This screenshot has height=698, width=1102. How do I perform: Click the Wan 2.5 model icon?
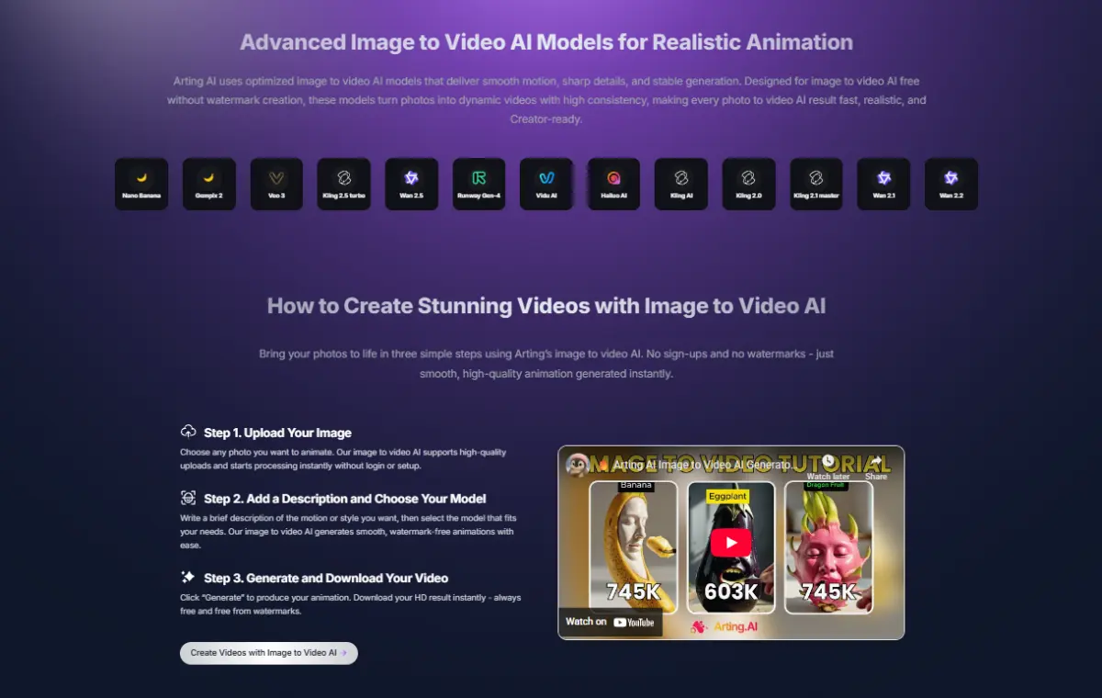click(411, 184)
